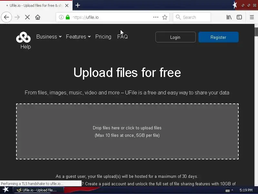Click the drop files upload area
The width and height of the screenshot is (258, 194).
(127, 132)
